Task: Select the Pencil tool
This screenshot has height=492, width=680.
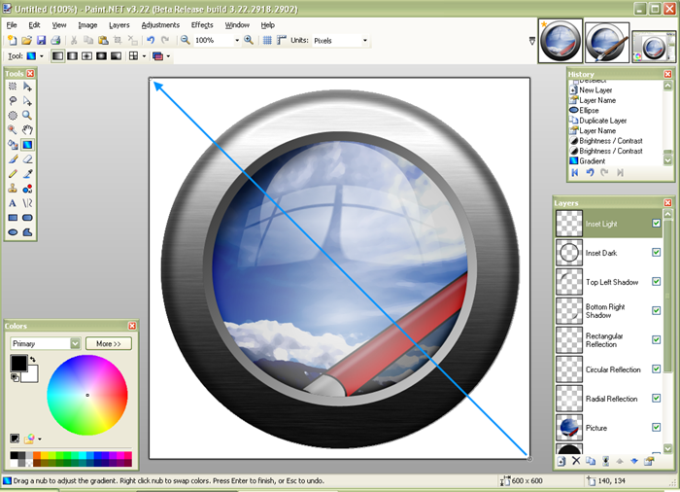Action: click(13, 174)
